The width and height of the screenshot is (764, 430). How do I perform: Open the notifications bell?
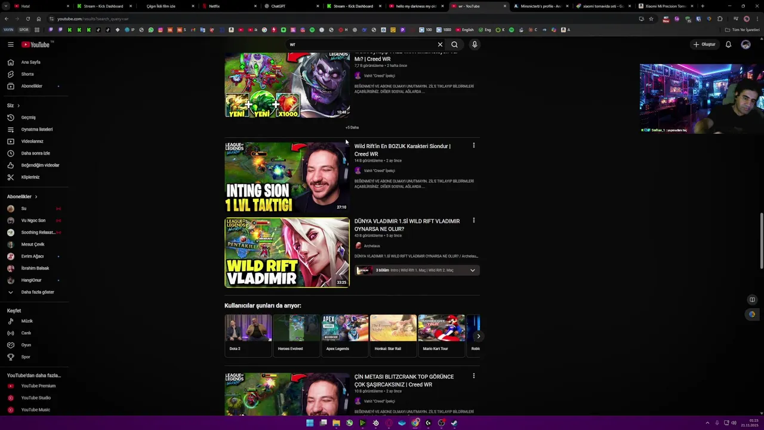[728, 44]
